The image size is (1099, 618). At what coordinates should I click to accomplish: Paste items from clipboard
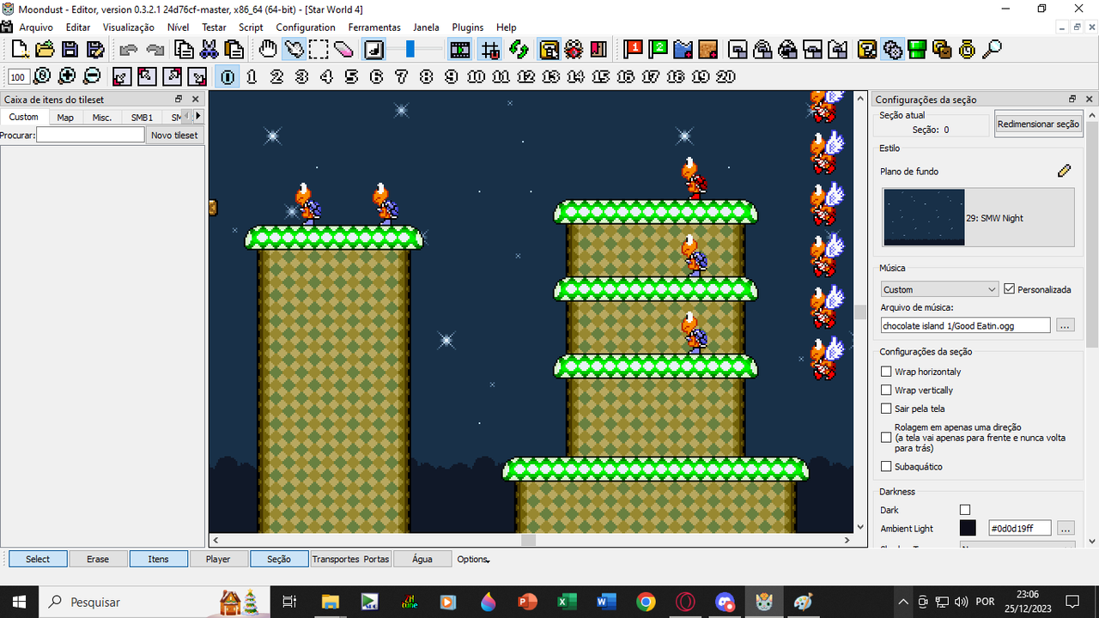click(x=234, y=49)
